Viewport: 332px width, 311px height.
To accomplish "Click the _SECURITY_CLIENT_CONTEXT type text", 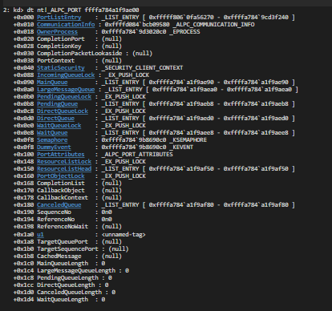I will [142, 68].
